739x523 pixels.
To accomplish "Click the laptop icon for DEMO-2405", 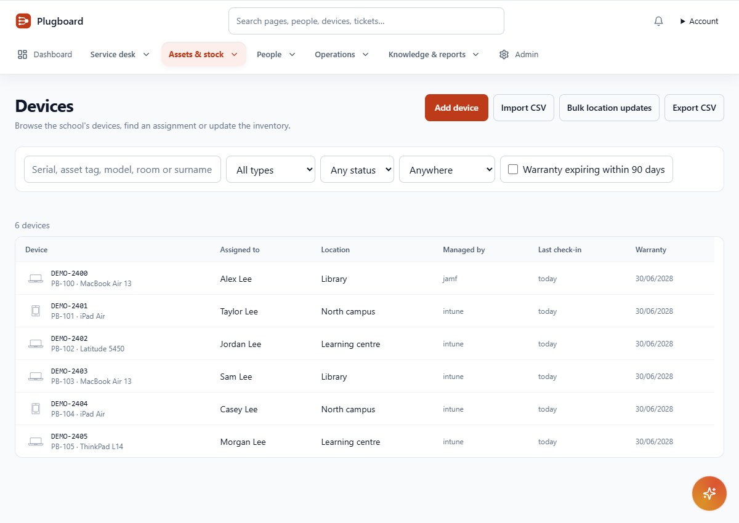I will tap(36, 442).
